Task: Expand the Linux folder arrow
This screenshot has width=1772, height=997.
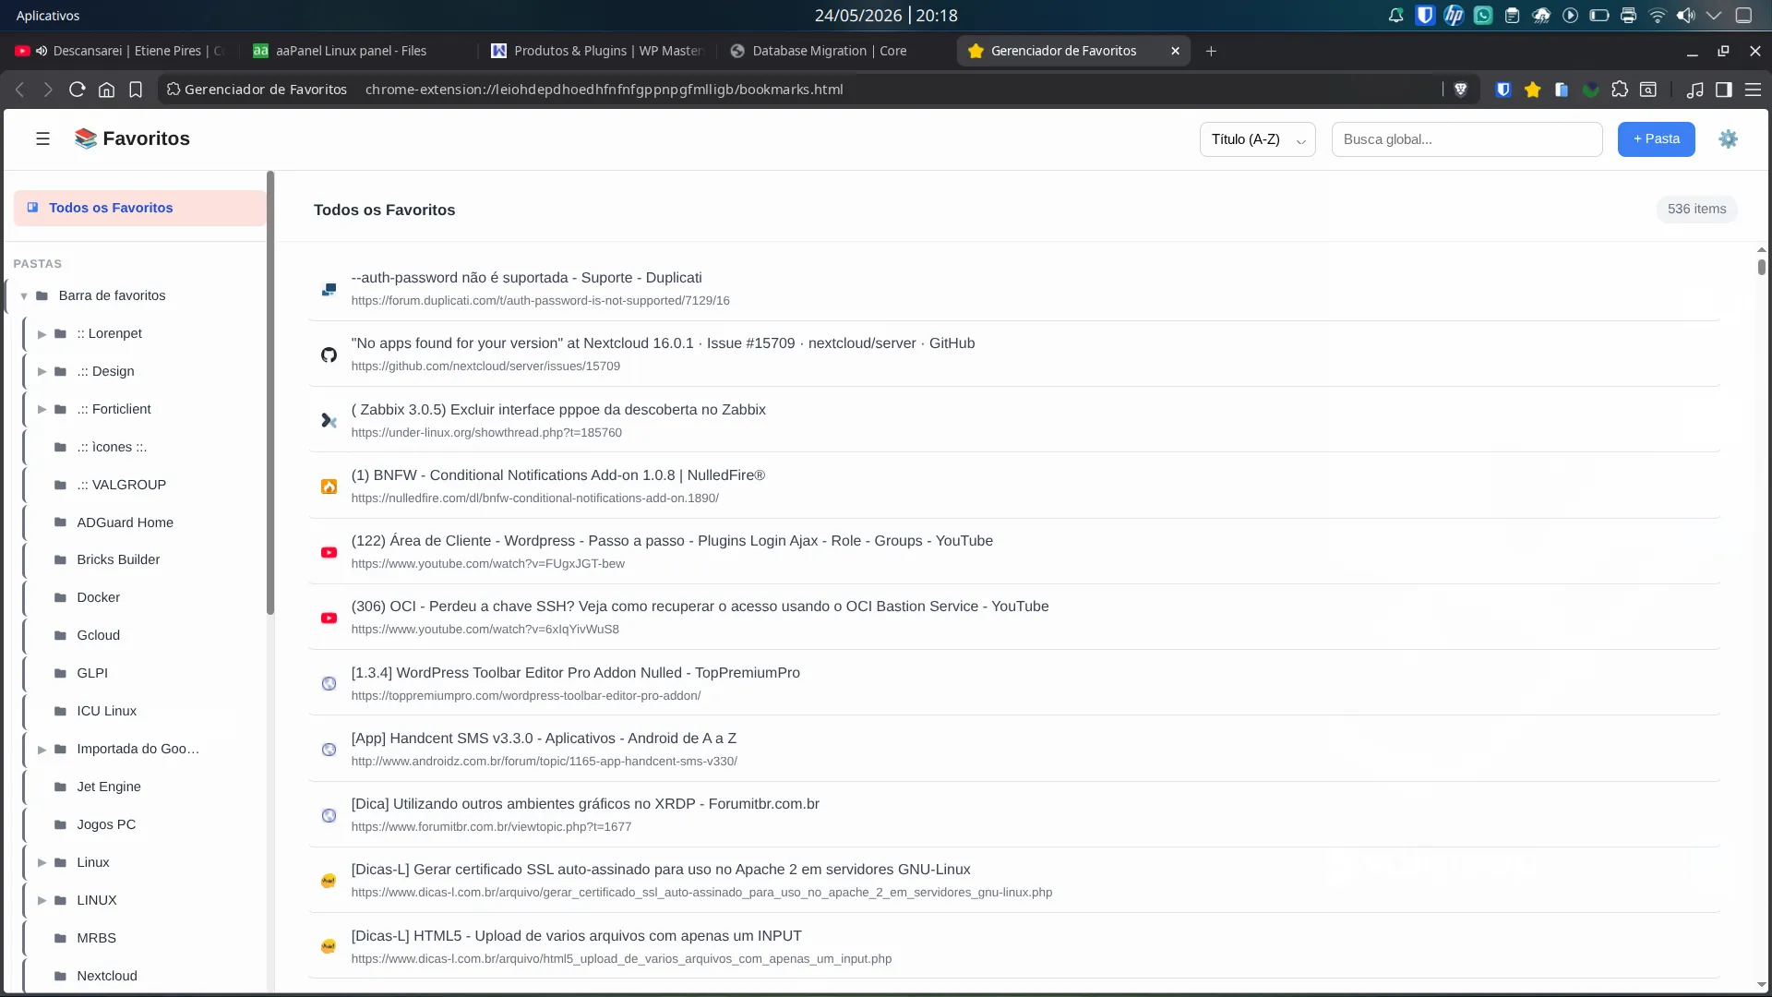Action: [42, 863]
